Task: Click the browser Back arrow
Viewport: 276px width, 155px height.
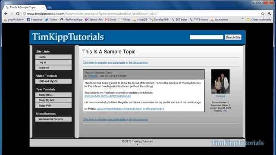Action: pyautogui.click(x=6, y=14)
